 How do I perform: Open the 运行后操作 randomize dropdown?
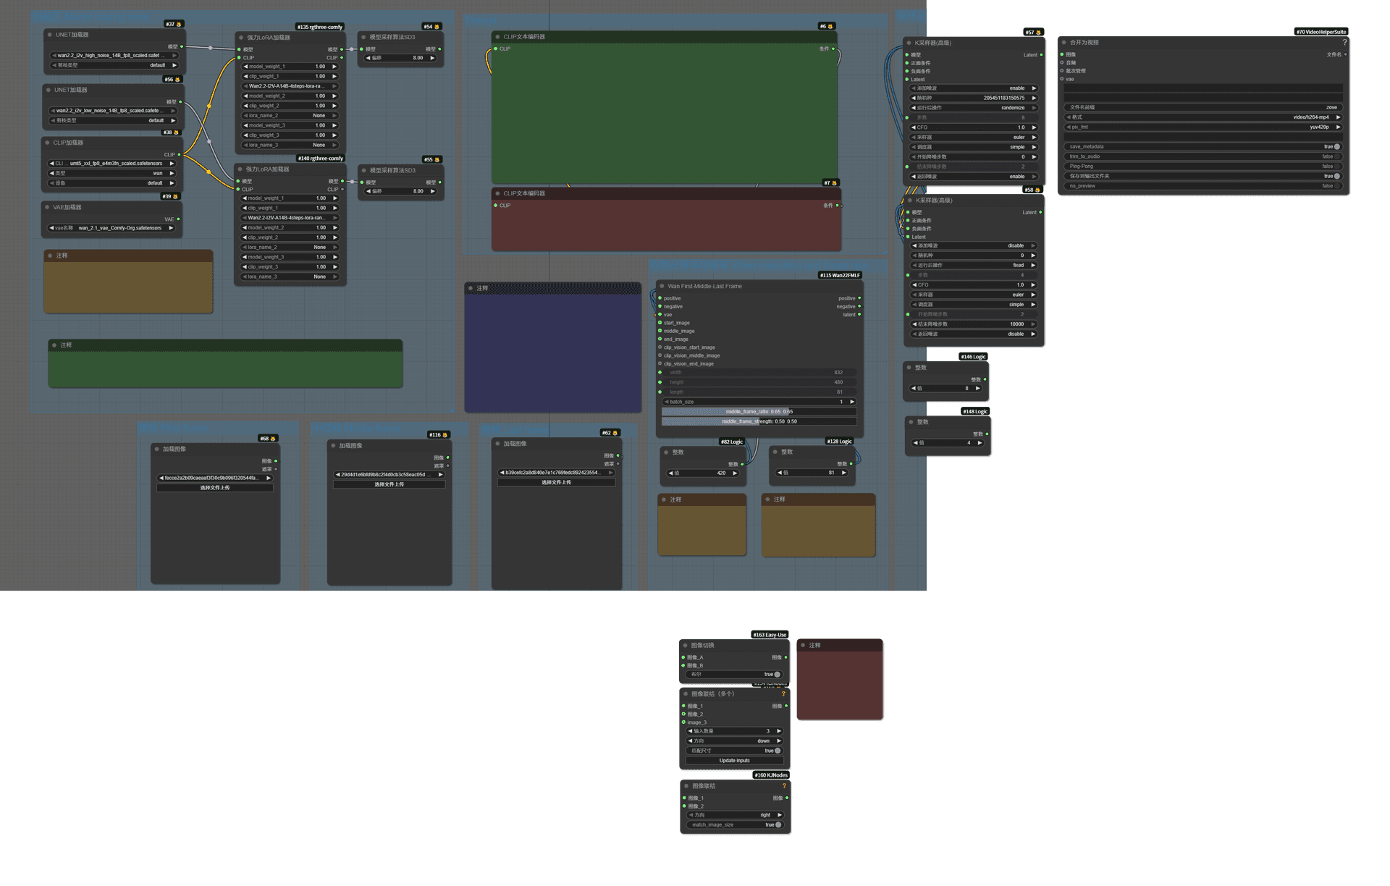973,108
